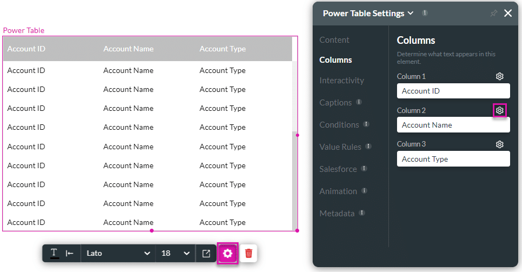Pin the Power Table Settings panel
Image resolution: width=522 pixels, height=272 pixels.
point(493,14)
